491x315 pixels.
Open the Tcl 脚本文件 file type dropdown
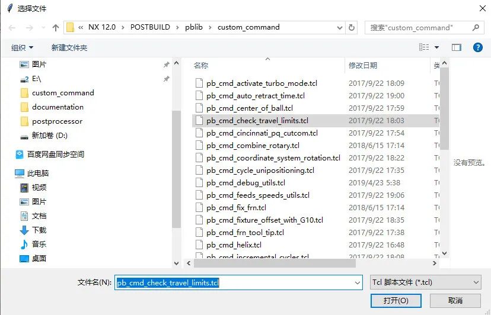(426, 282)
